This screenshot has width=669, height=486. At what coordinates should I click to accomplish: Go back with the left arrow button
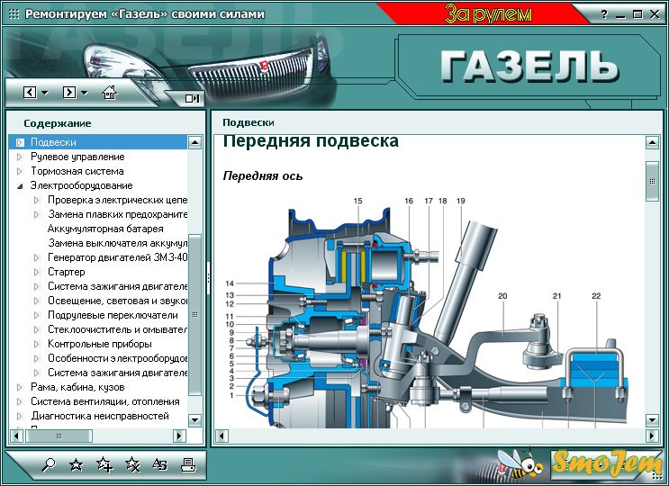pyautogui.click(x=30, y=92)
